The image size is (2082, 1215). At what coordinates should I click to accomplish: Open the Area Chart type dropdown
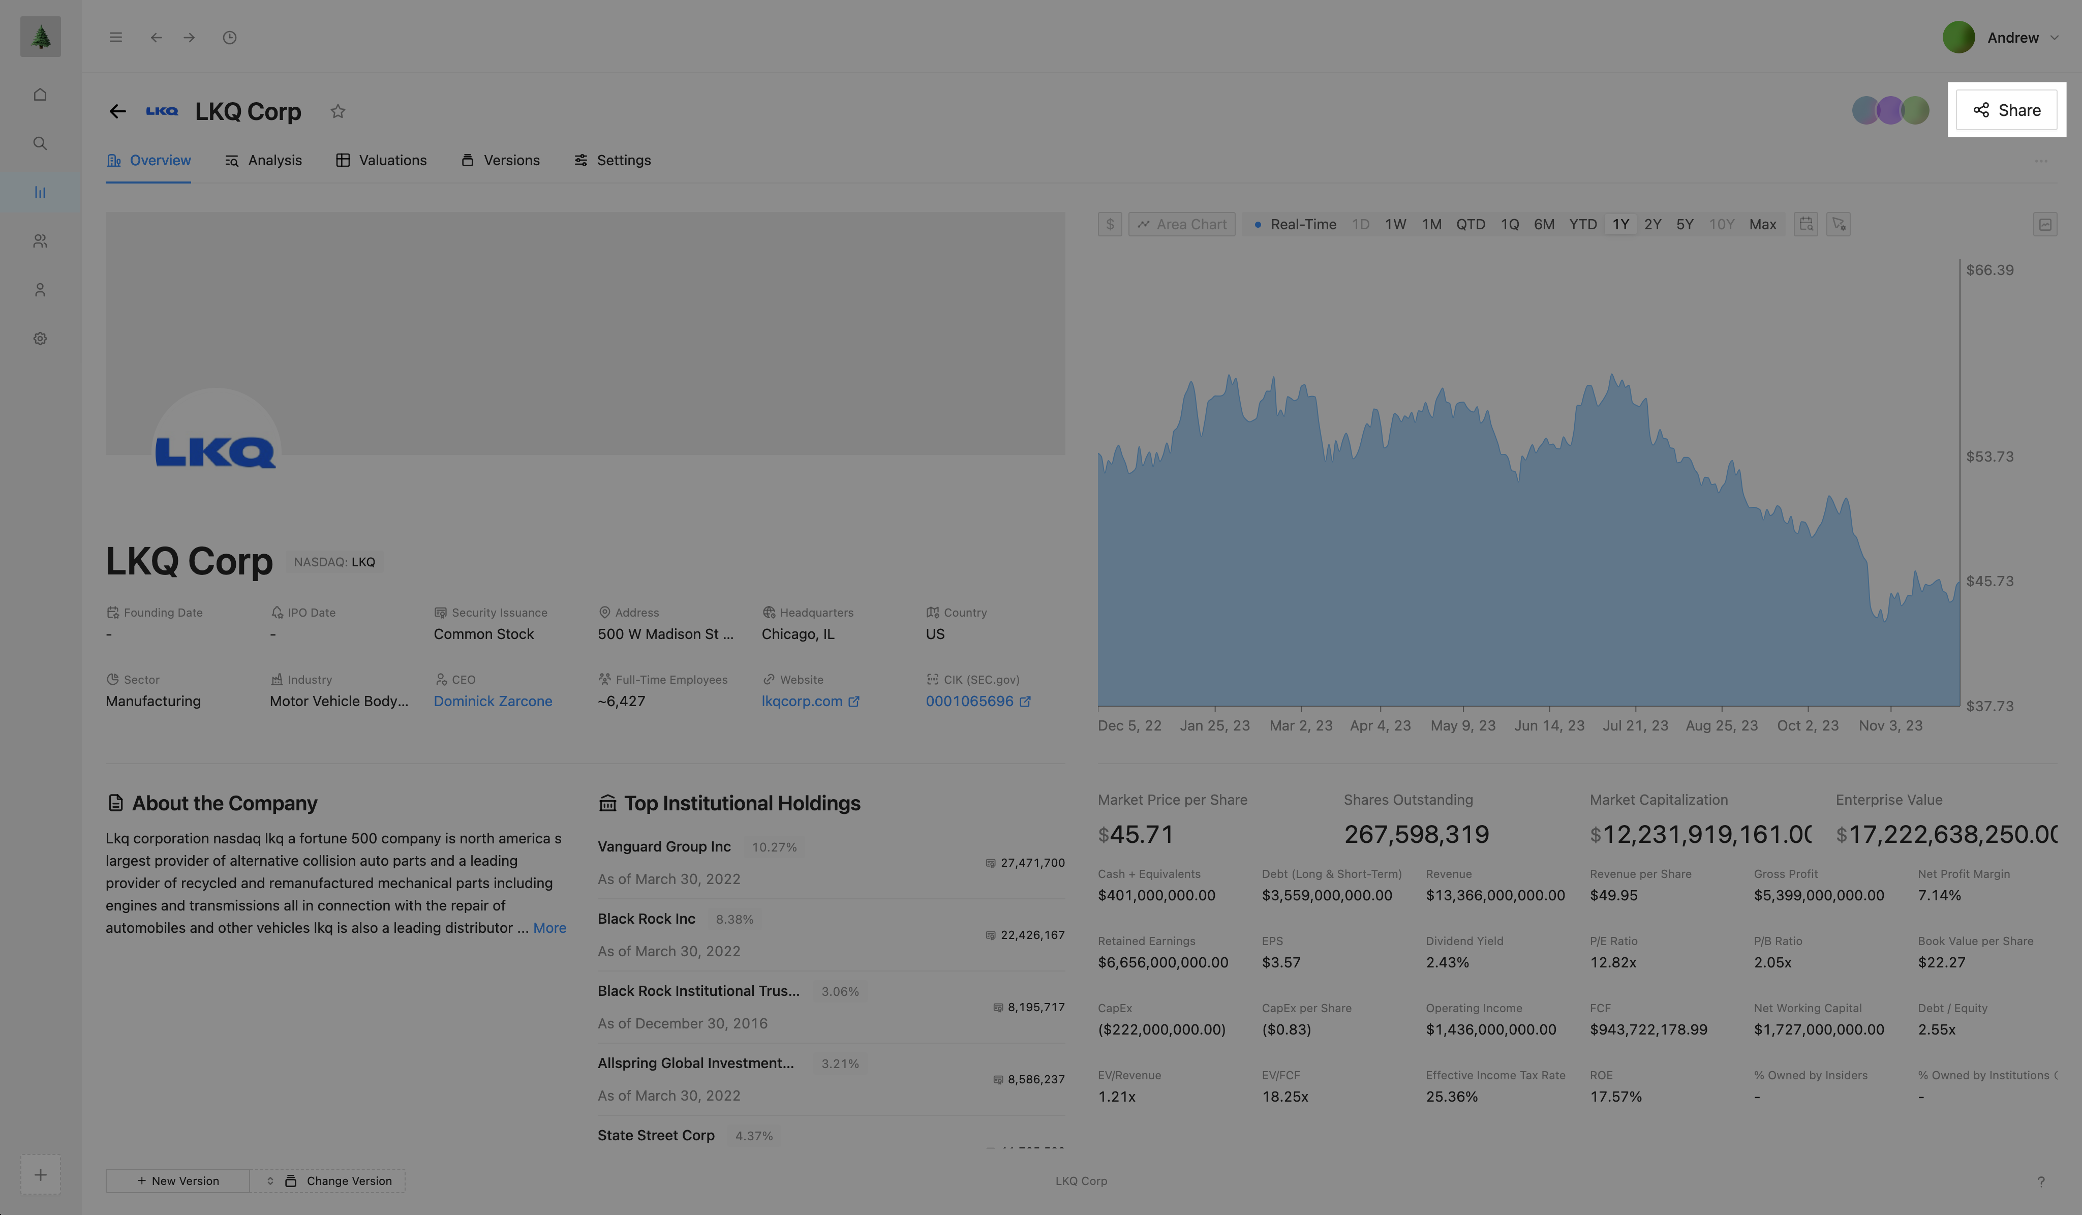tap(1181, 224)
